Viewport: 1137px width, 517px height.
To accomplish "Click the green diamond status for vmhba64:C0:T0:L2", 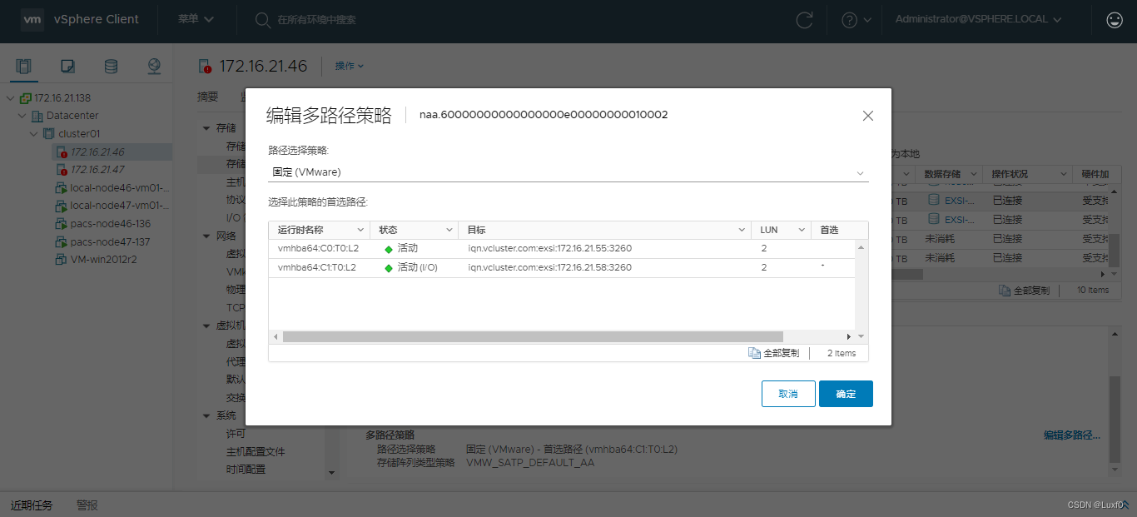I will (x=389, y=249).
